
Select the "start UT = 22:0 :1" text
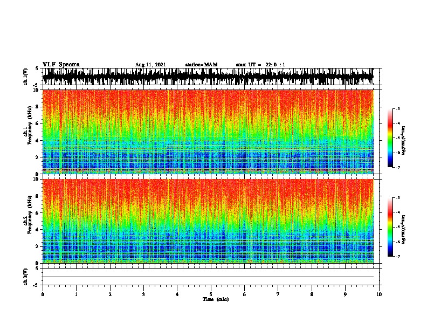click(x=260, y=65)
